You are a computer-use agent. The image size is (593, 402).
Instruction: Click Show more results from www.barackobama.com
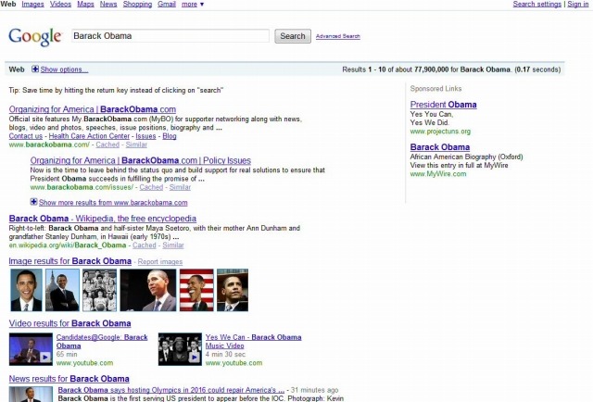coord(113,203)
